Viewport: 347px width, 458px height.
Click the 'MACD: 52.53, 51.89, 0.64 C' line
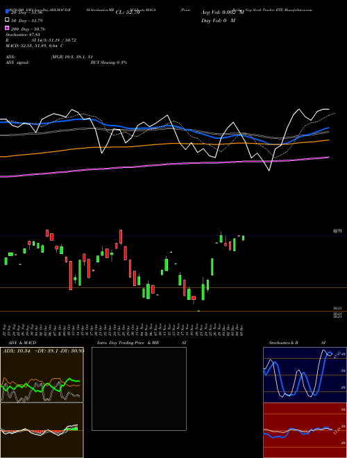tap(35, 46)
